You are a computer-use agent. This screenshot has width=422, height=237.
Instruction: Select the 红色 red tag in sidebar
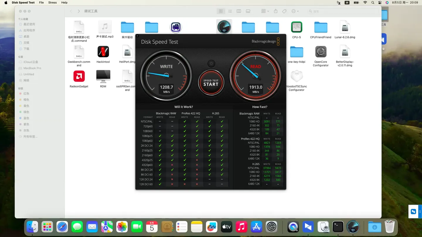click(x=26, y=94)
